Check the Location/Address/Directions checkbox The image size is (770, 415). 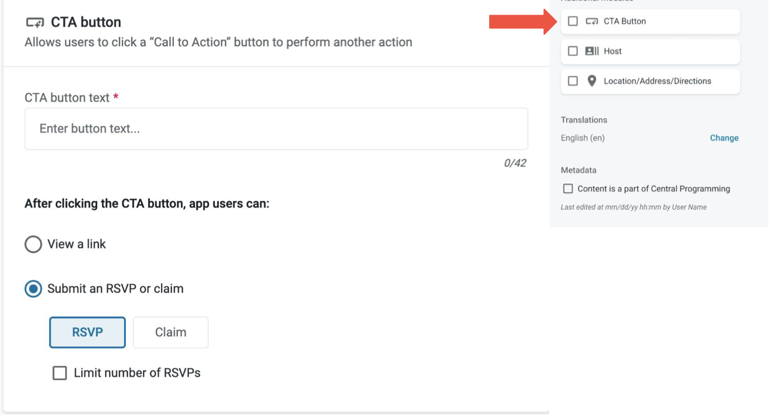[573, 81]
